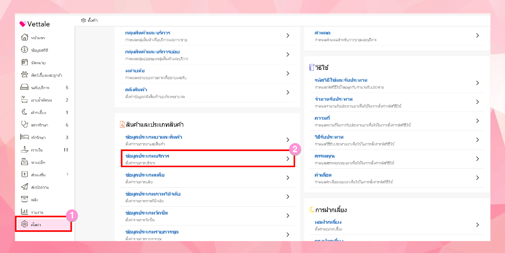Click the moon icon for ฝากเลี้ยง in sidebar
The width and height of the screenshot is (505, 253).
(24, 112)
